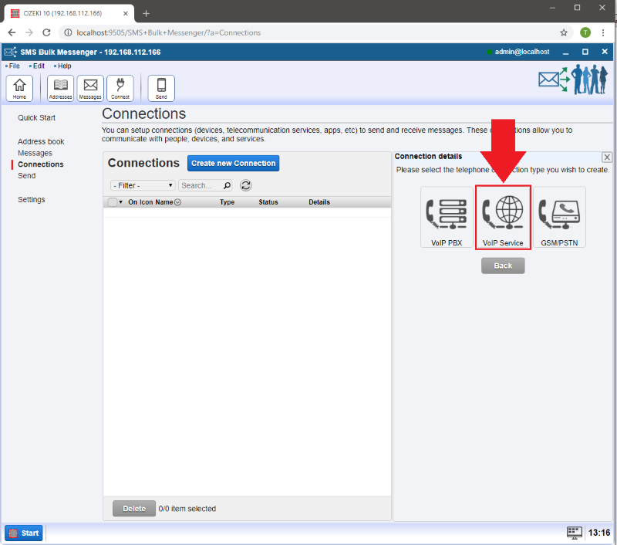This screenshot has height=545, width=617.
Task: Open the Addresses toolbar icon
Action: [x=60, y=88]
